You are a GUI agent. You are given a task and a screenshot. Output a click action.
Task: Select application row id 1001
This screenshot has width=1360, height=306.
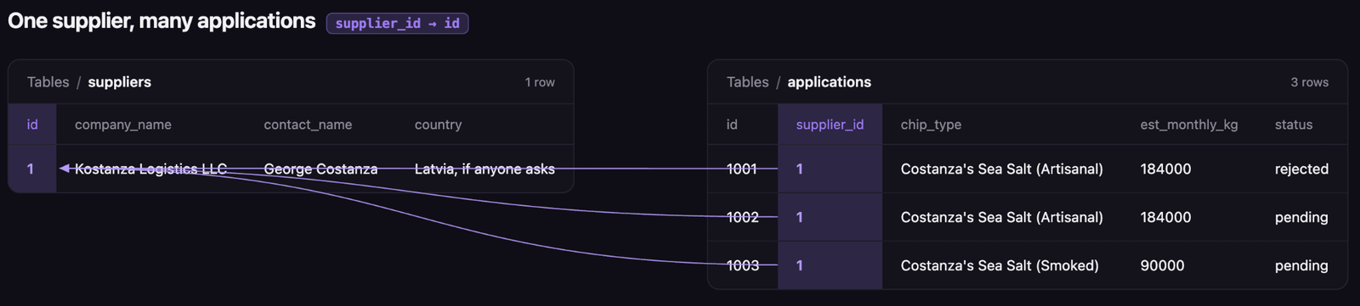742,169
